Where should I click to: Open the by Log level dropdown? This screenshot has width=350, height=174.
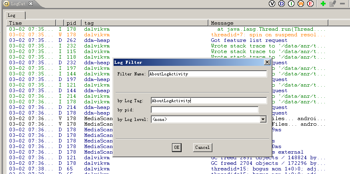263,119
